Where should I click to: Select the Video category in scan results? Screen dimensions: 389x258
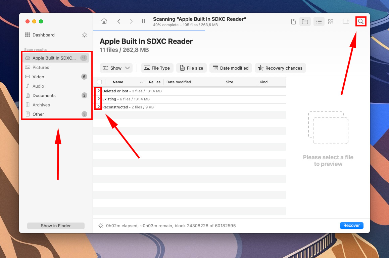tap(38, 77)
